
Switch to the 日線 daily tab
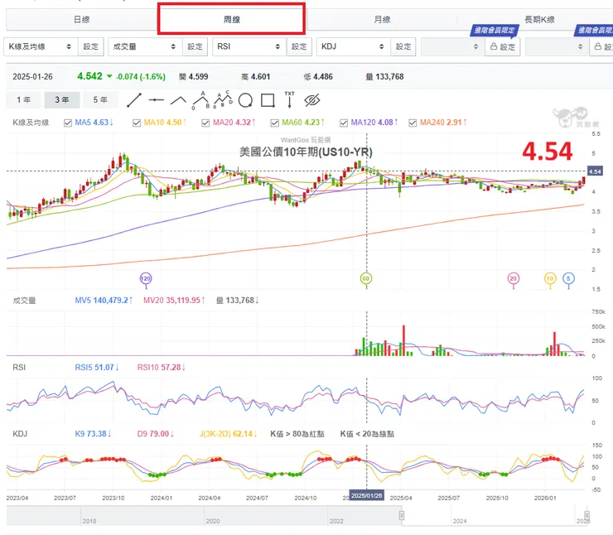81,20
